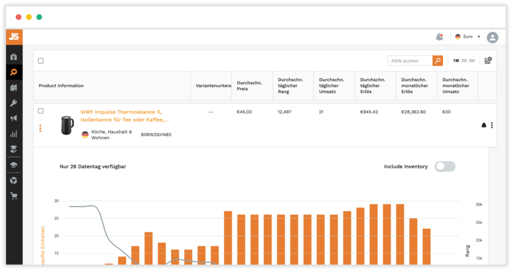
Task: Click the monthly revenue €28,362.60
Action: pyautogui.click(x=413, y=112)
